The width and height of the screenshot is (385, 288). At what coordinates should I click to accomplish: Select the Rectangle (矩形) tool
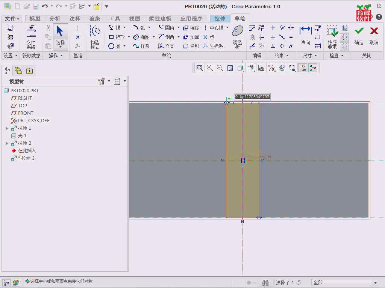[x=117, y=37]
